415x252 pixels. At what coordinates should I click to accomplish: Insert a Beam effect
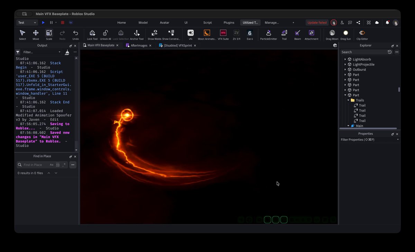297,34
